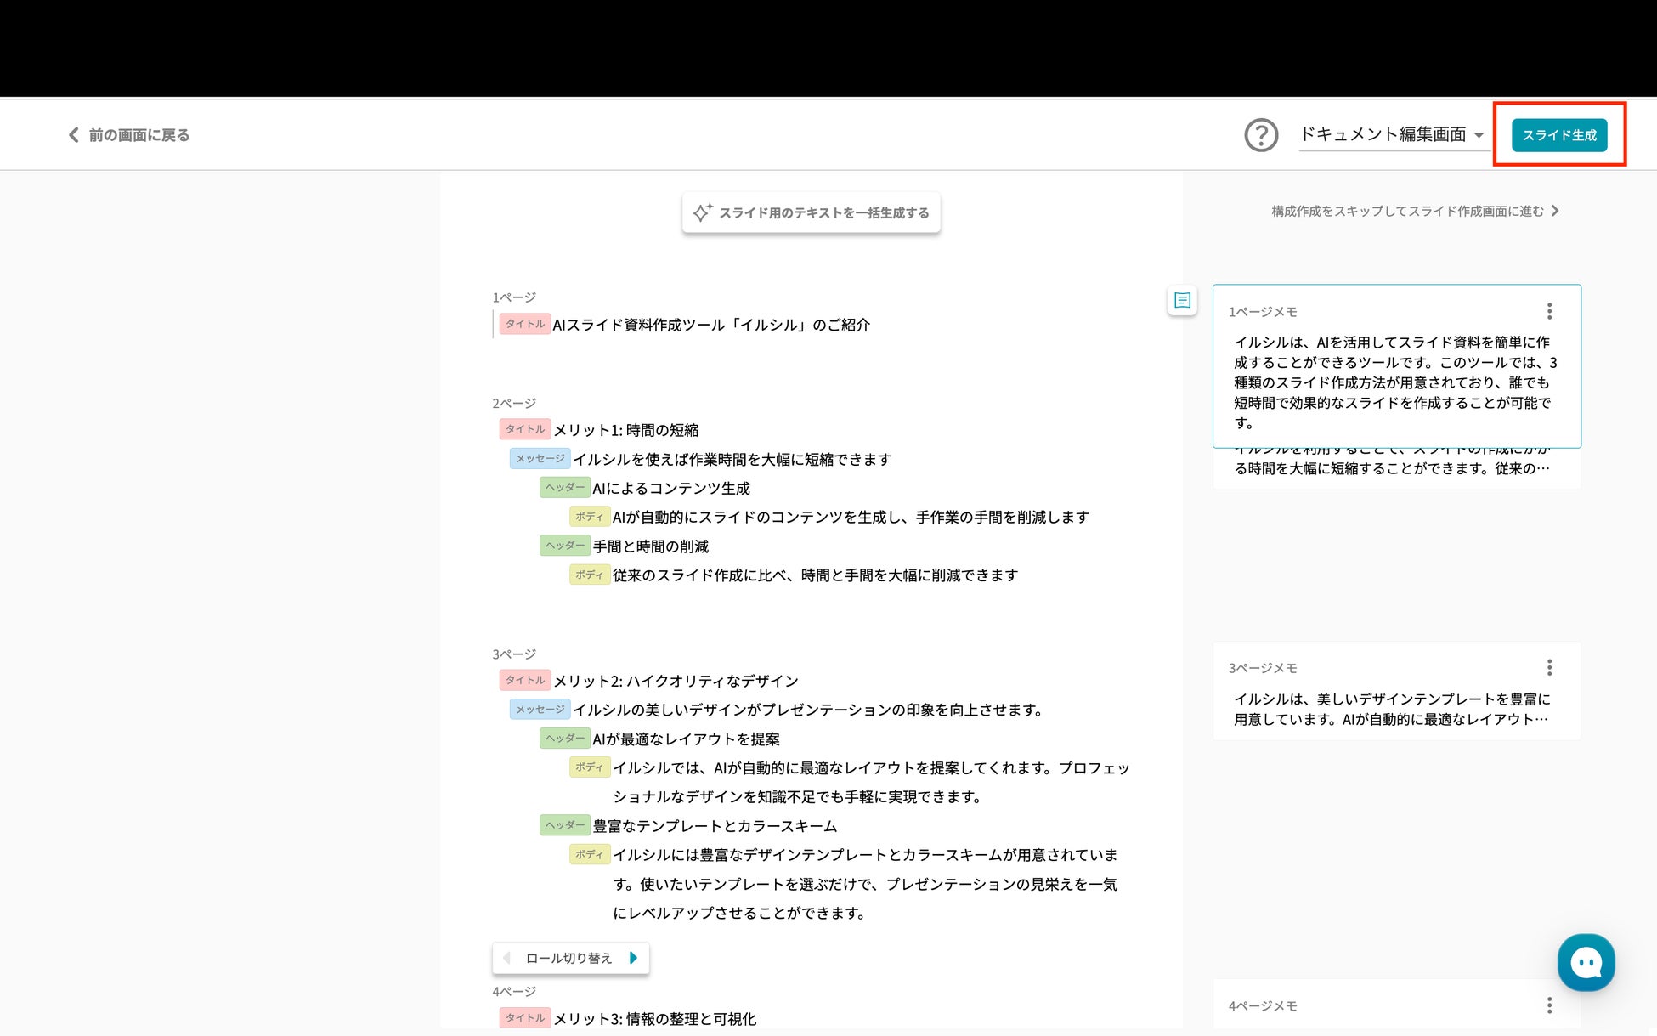Viewport: 1657px width, 1036px height.
Task: Click the help question mark icon
Action: tap(1261, 135)
